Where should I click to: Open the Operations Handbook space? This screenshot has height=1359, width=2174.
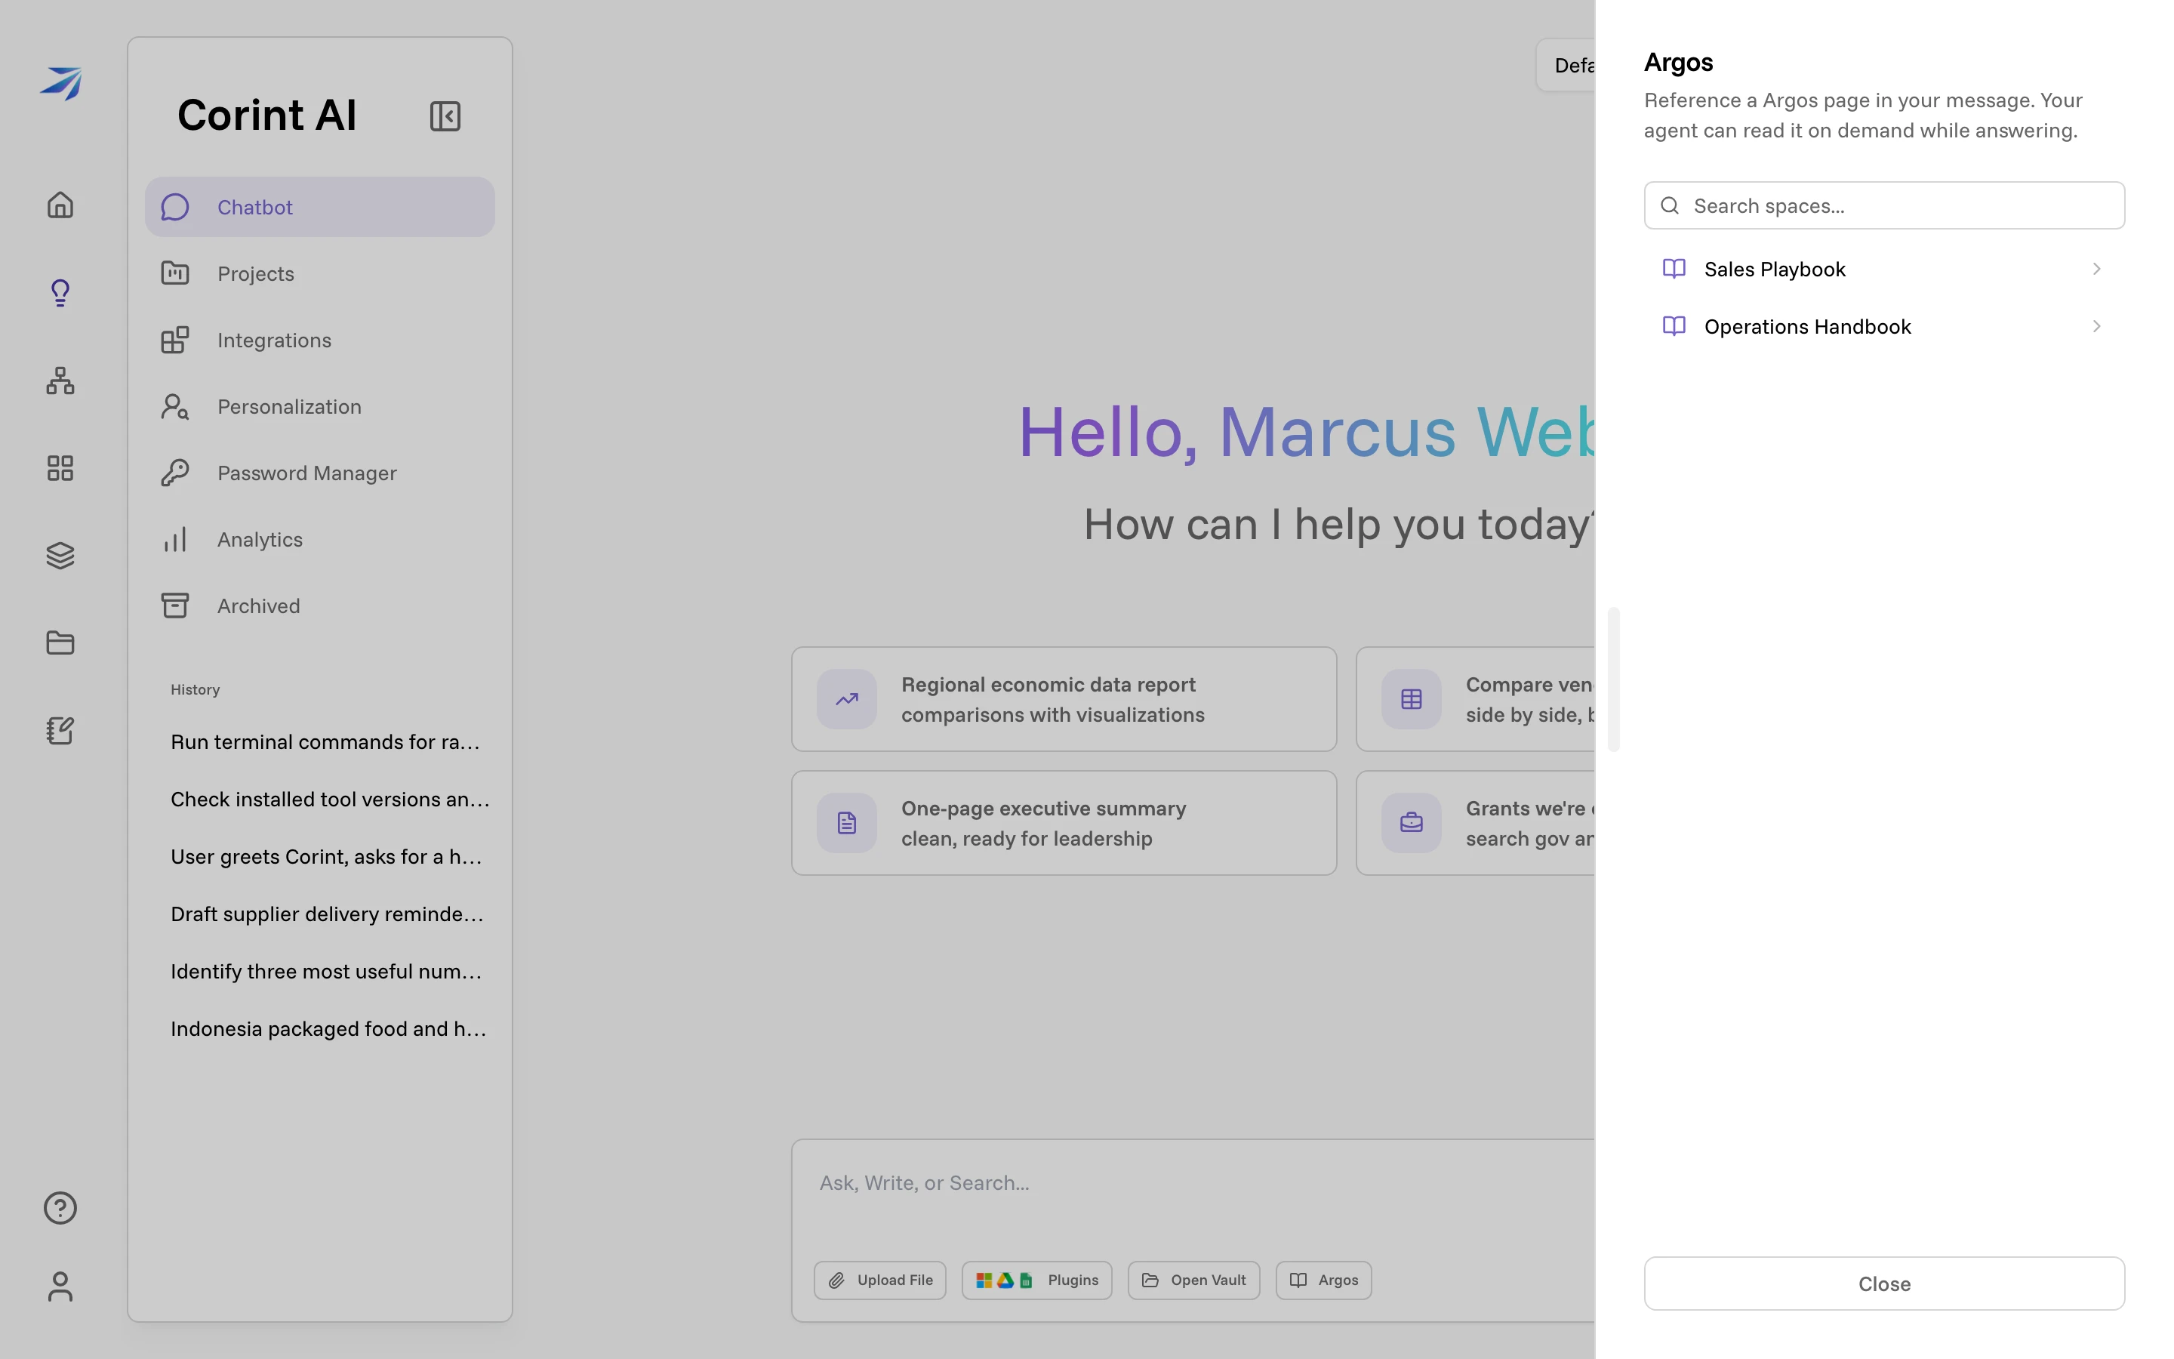pos(1884,326)
